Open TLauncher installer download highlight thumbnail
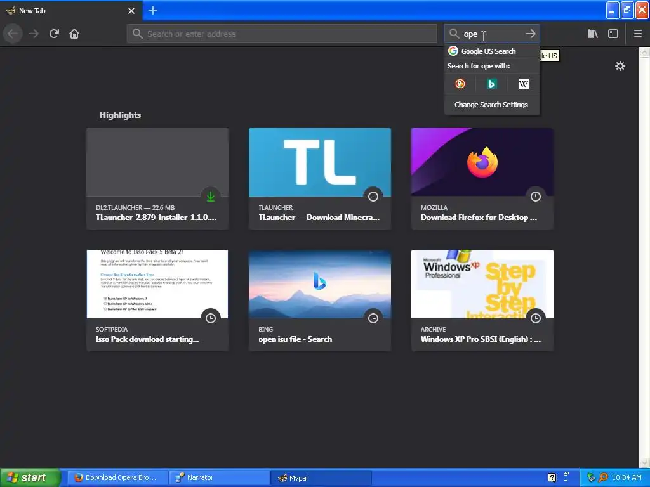 click(x=157, y=162)
